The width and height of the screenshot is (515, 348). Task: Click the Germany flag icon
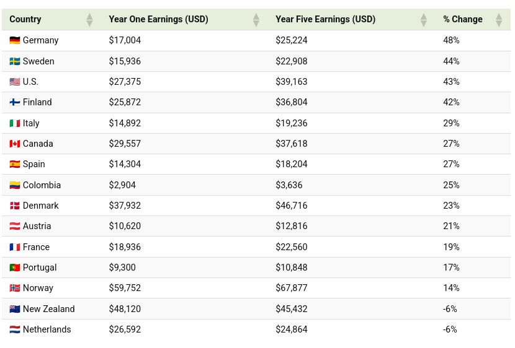coord(15,40)
